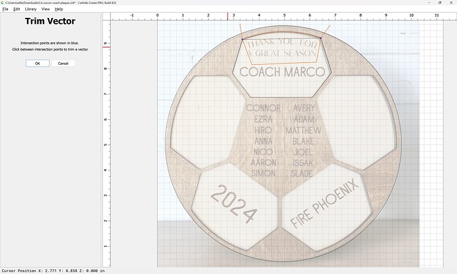
Task: Confirm the trim with the OK button
Action: pos(38,63)
